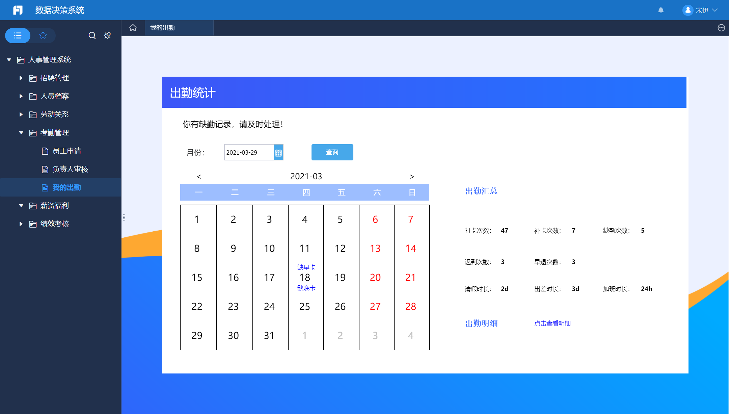
Task: Click the pin sidebar icon
Action: 107,35
